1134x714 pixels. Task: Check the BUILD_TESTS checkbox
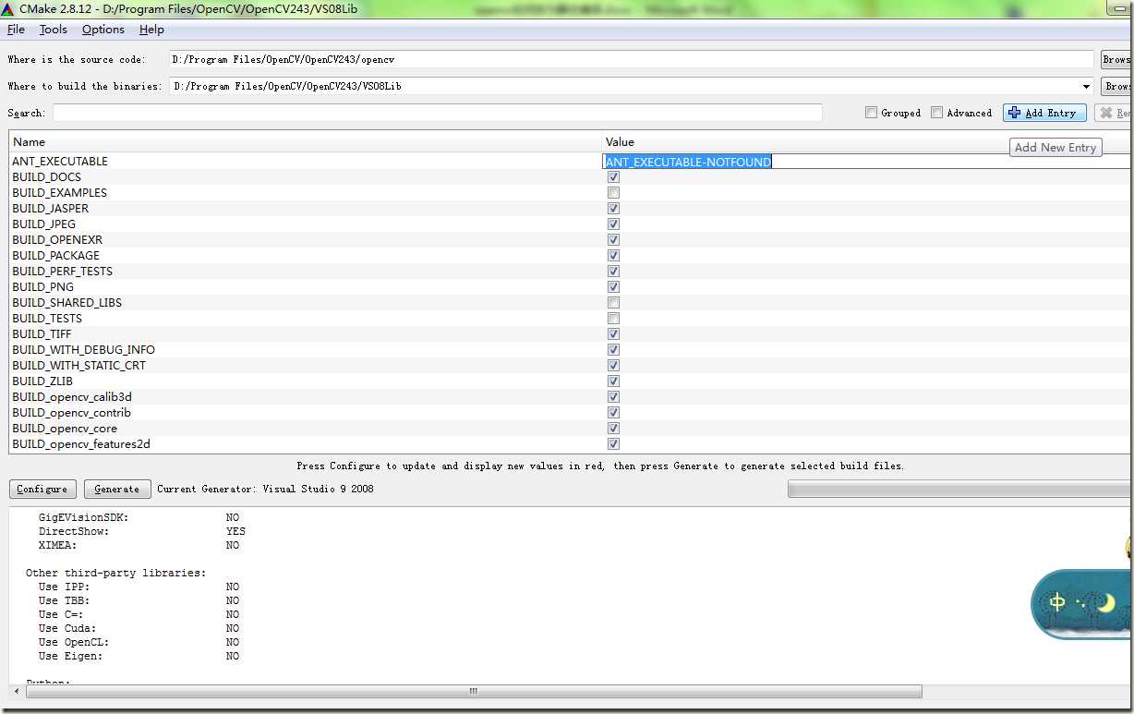[x=613, y=319]
